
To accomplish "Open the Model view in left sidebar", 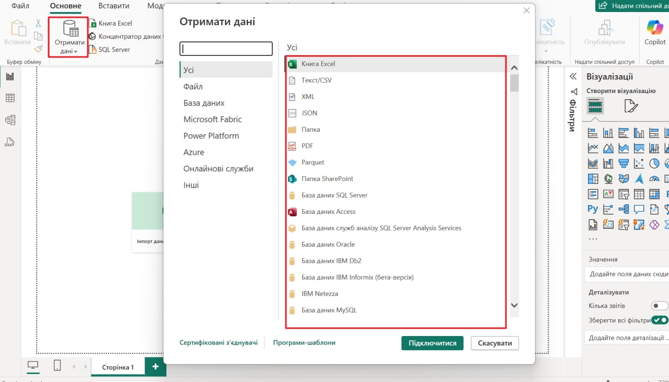I will coord(10,120).
